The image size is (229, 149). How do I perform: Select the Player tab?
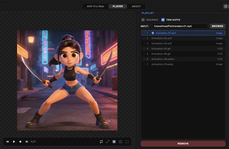click(x=118, y=6)
